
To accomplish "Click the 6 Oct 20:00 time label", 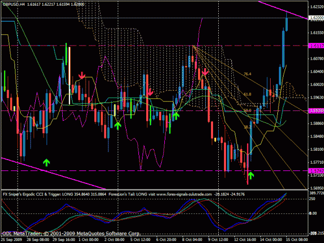I will coord(166,239).
